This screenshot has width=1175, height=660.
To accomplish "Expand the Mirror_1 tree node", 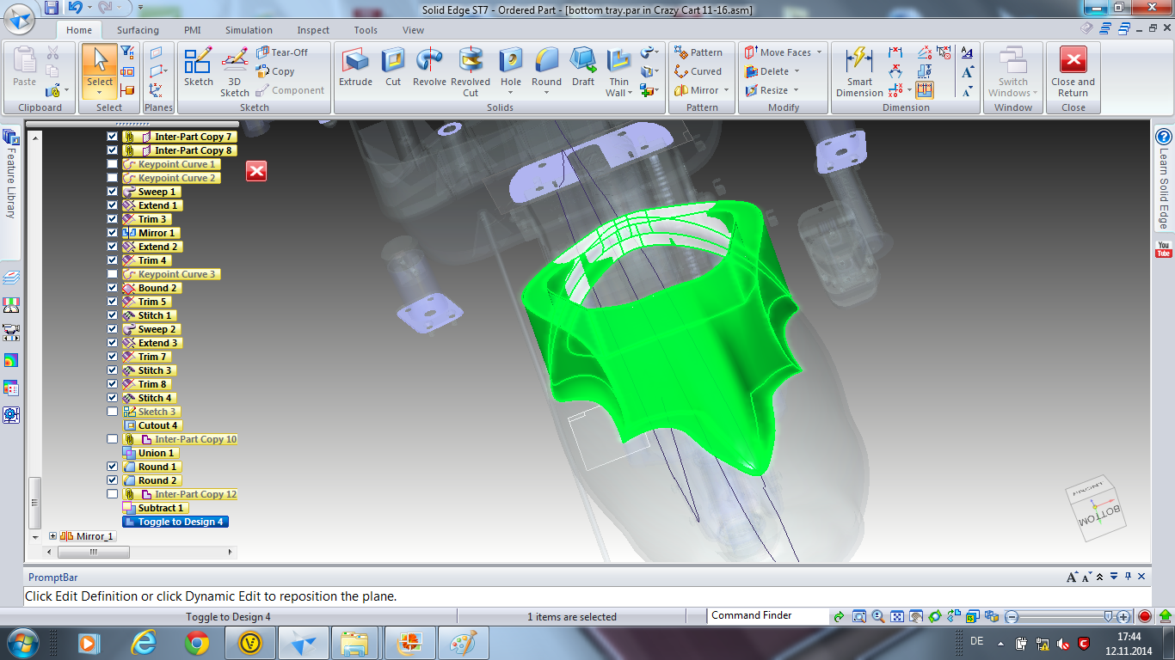I will [x=53, y=536].
